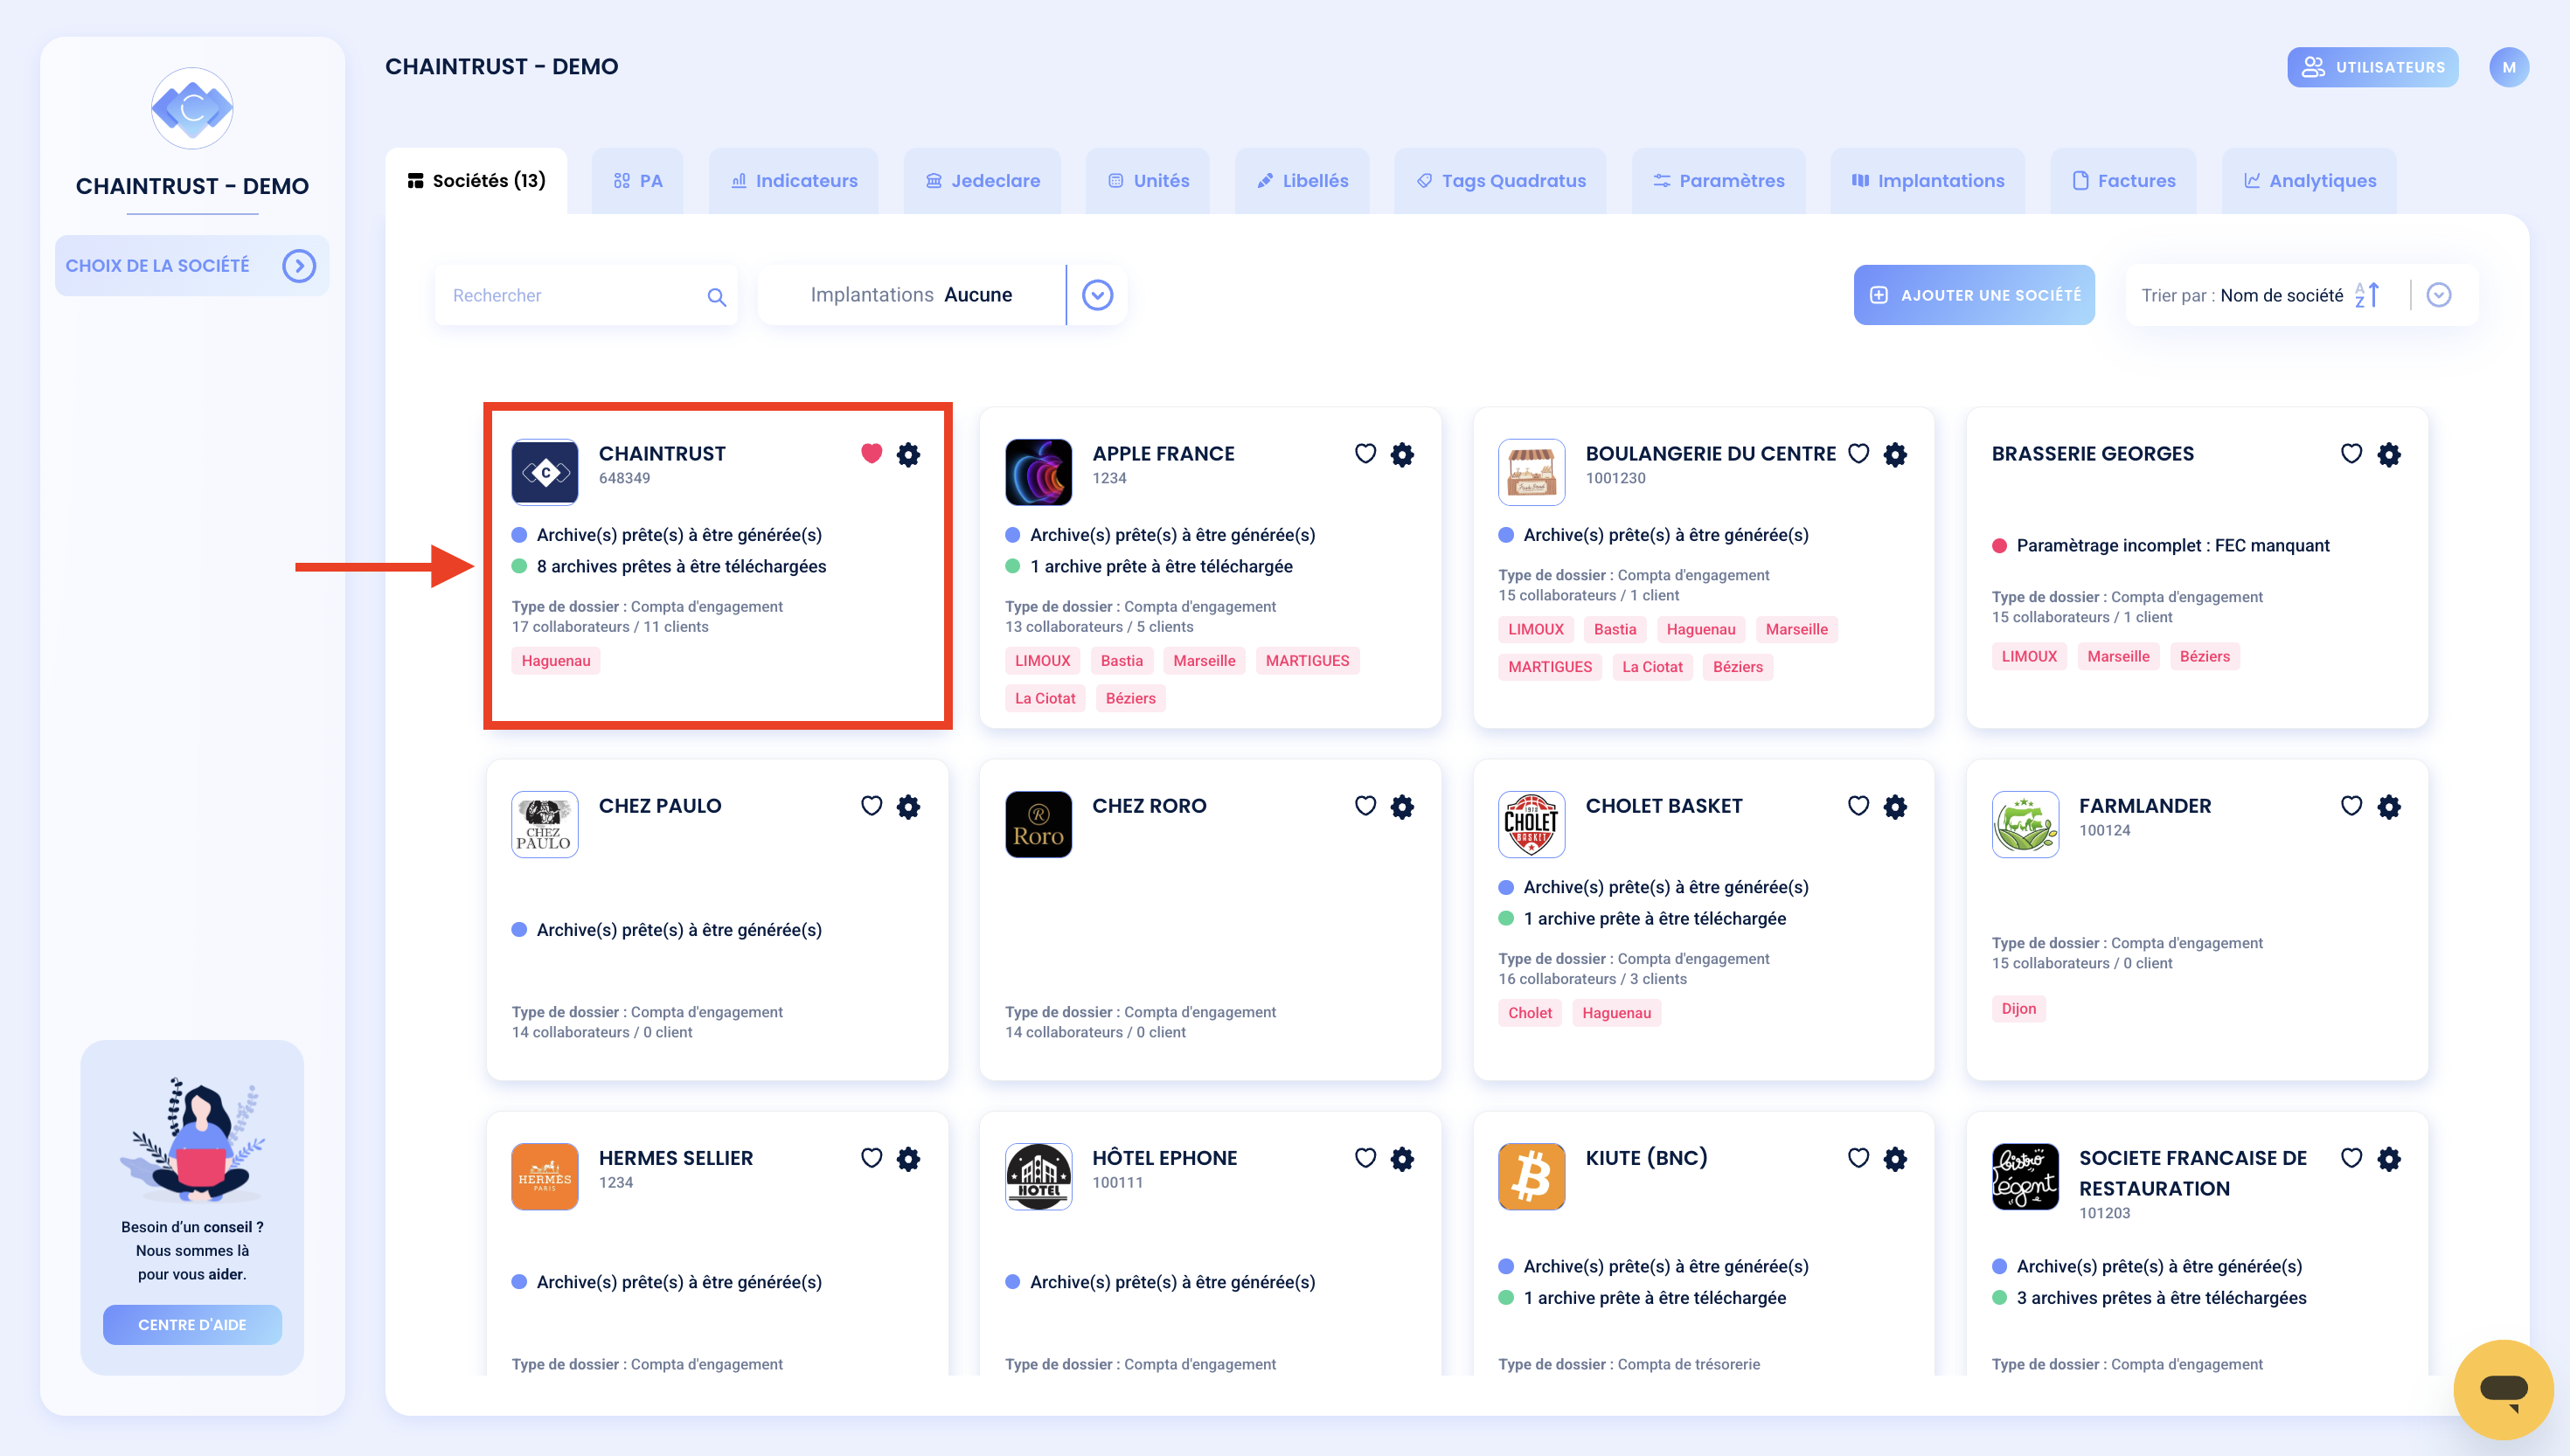Favorite CHEZ RORO with the heart

tap(1365, 806)
